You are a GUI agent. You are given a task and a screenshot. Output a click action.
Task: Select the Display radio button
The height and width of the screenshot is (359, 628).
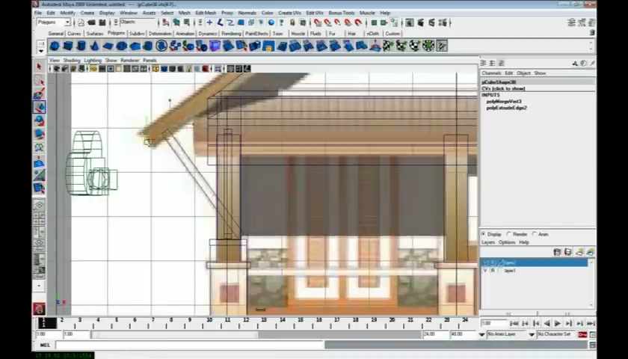coord(484,234)
